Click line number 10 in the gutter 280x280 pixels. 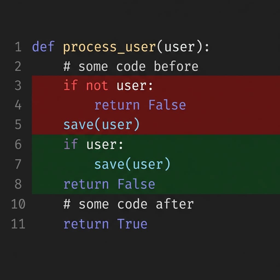click(x=18, y=204)
